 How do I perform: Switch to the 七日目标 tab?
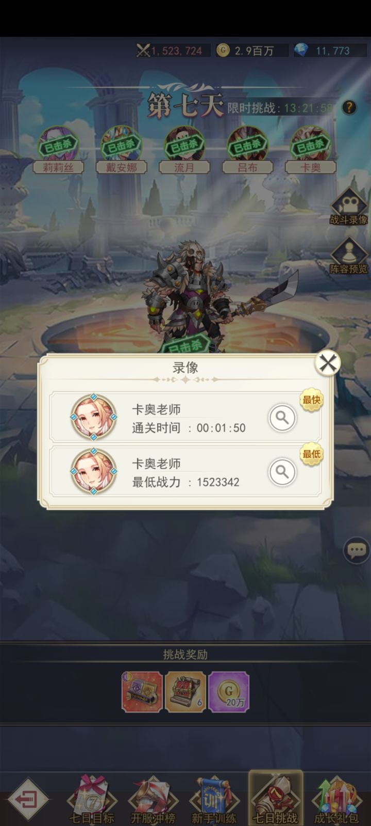coord(92,799)
